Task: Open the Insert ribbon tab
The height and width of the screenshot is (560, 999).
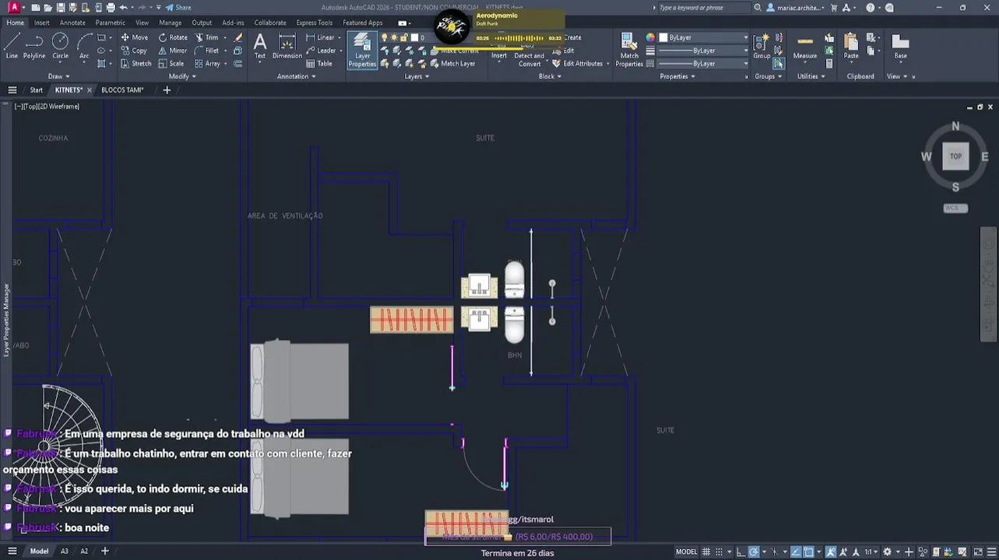Action: click(41, 23)
